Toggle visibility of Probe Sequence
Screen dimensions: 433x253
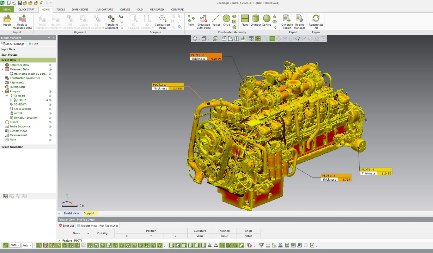[x=50, y=126]
